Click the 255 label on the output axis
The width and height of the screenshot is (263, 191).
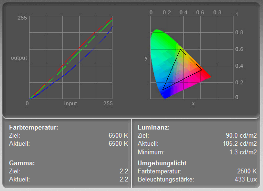coord(22,18)
